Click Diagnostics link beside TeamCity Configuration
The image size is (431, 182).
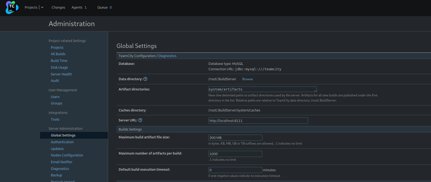tap(167, 56)
